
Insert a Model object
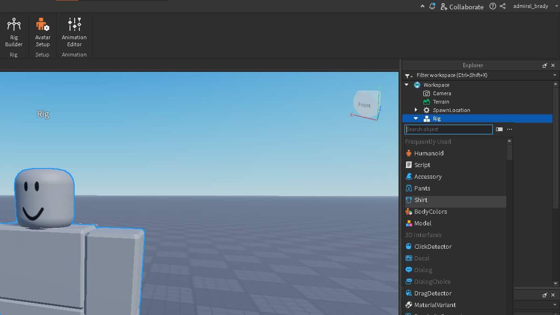pos(422,223)
